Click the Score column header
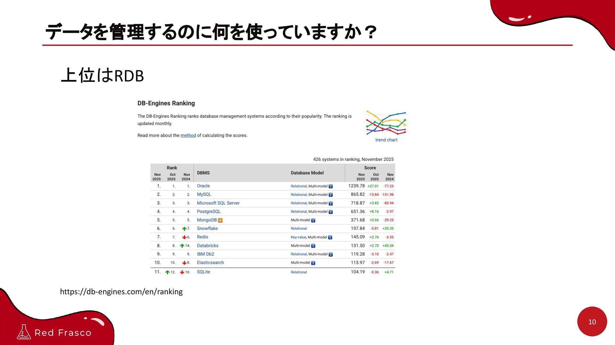615x345 pixels. [x=370, y=168]
